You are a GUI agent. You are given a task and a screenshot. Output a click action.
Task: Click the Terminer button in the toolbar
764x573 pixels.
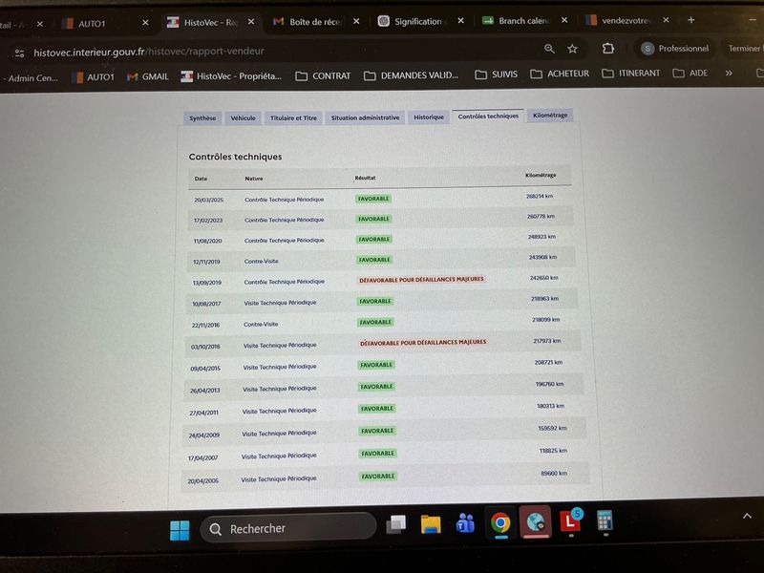tap(745, 49)
